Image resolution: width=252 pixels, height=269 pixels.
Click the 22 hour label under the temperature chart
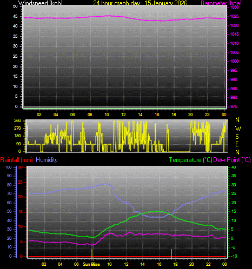208,264
